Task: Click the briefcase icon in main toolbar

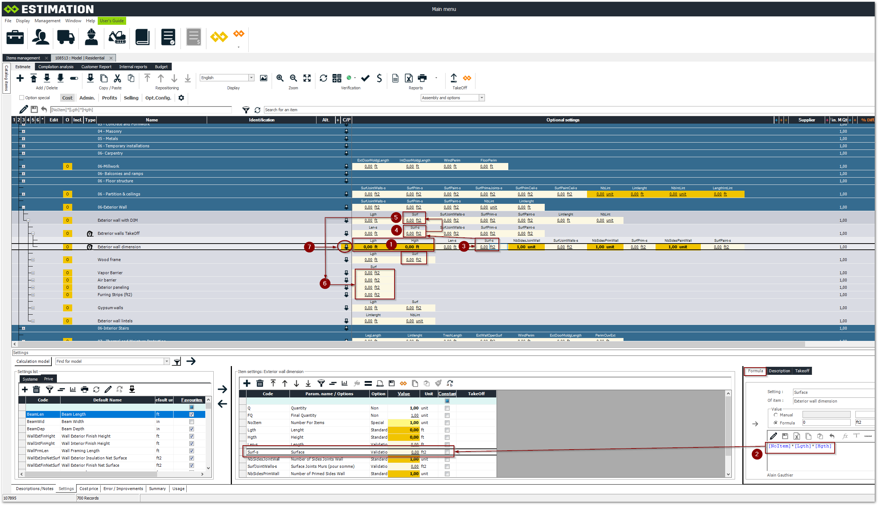Action: tap(15, 37)
